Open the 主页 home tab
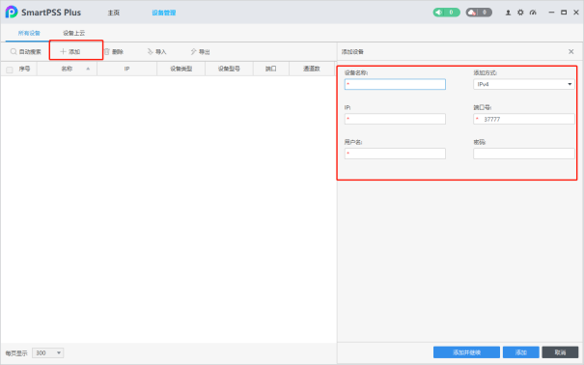Image resolution: width=584 pixels, height=365 pixels. pos(114,13)
